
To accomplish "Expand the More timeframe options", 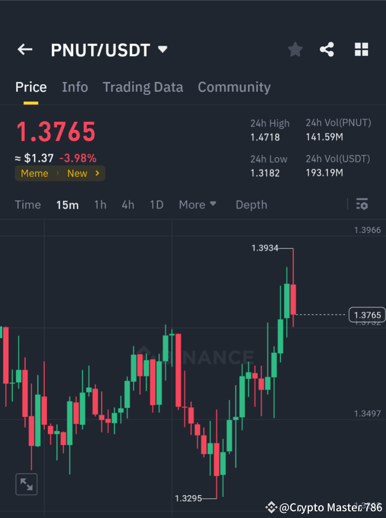I will pyautogui.click(x=197, y=205).
